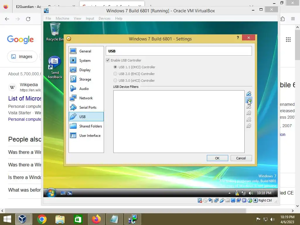
Task: Click guest network tray icon
Action: pos(243,193)
